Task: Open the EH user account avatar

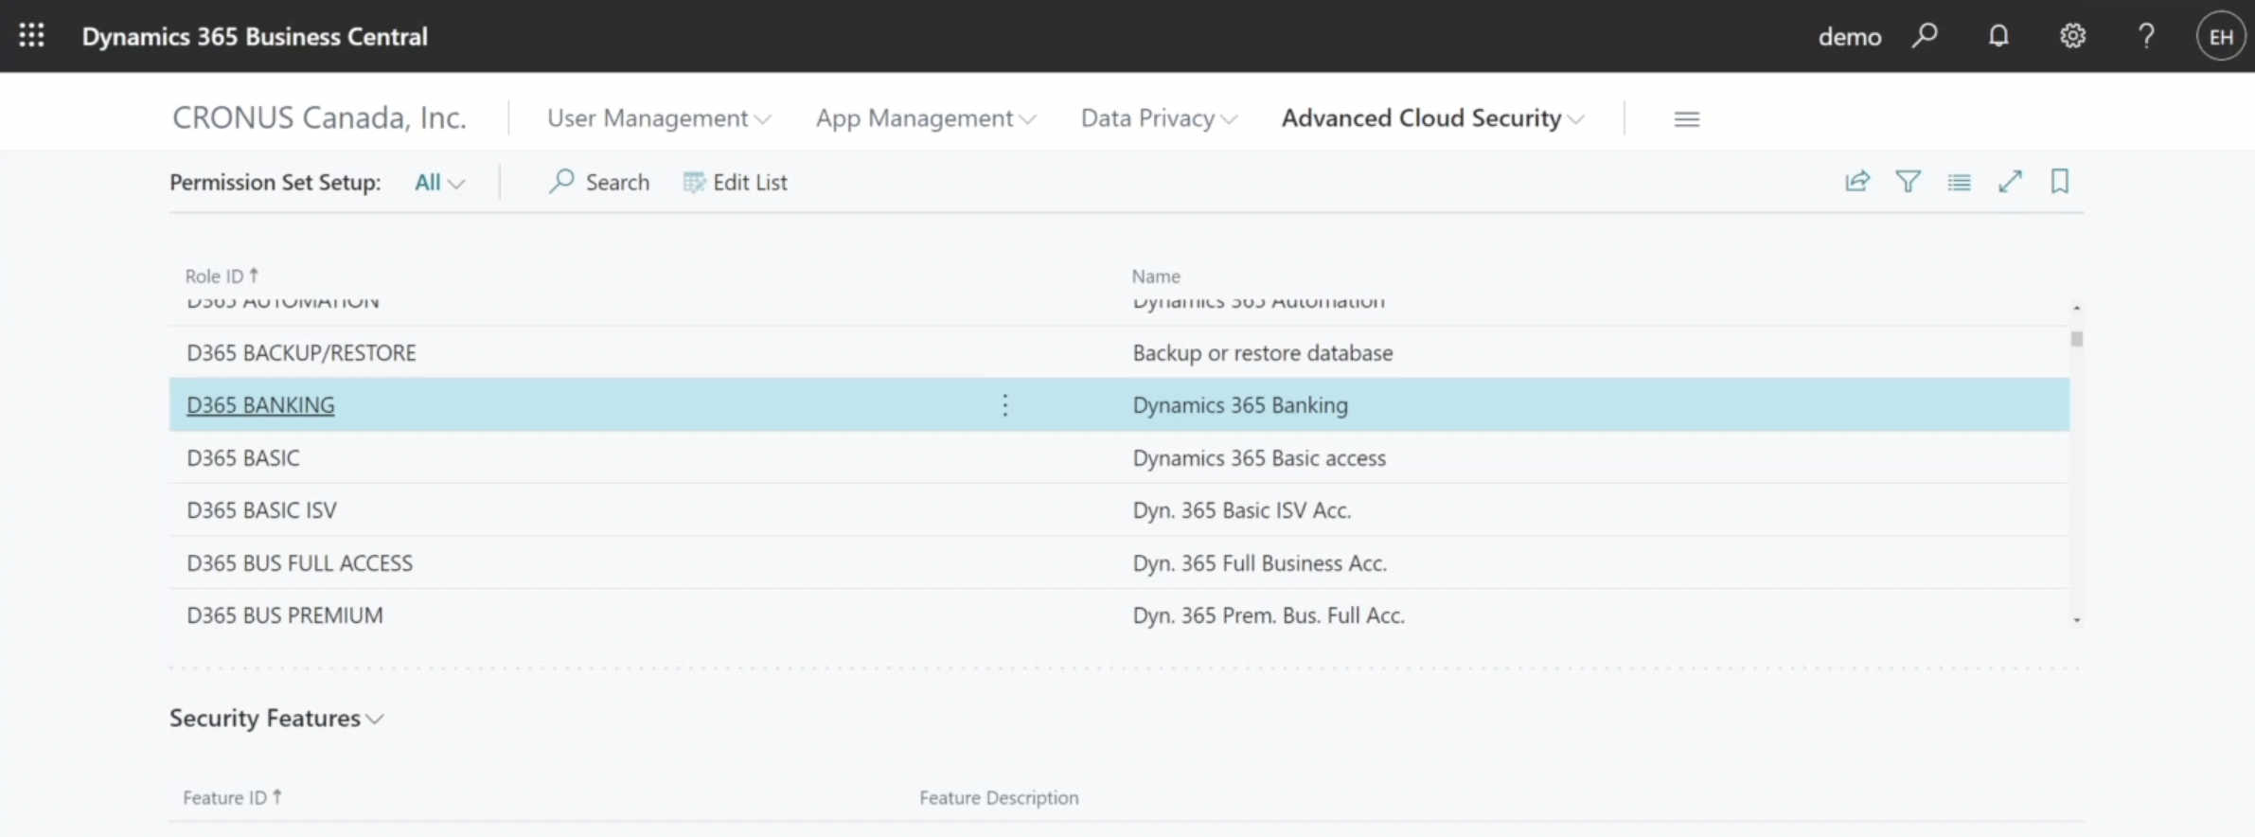Action: pos(2220,36)
